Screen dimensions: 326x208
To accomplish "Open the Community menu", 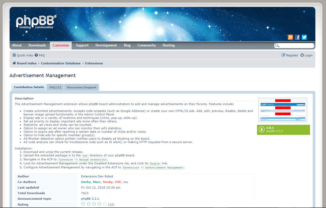I will pyautogui.click(x=147, y=45).
